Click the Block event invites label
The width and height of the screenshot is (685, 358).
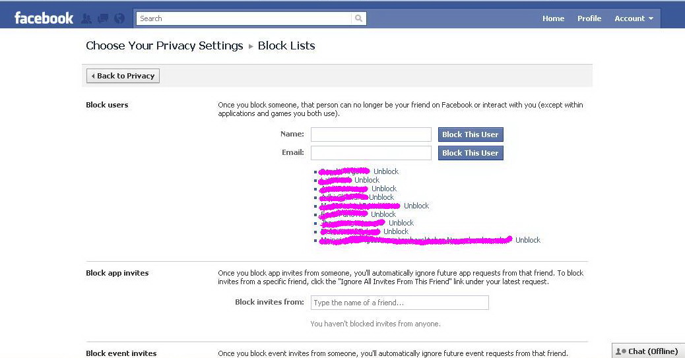coord(121,353)
